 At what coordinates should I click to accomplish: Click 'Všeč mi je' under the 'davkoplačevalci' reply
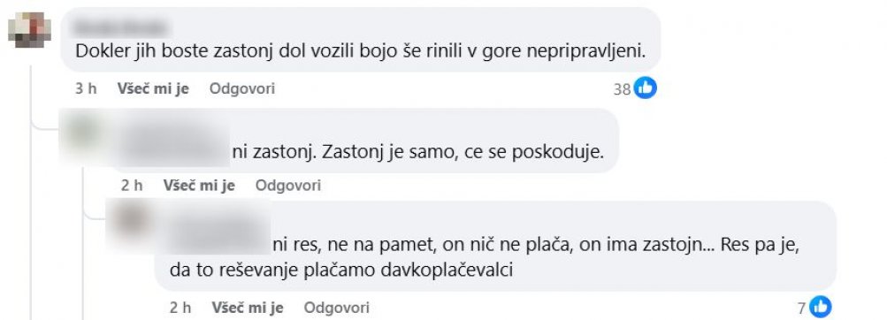pyautogui.click(x=248, y=308)
